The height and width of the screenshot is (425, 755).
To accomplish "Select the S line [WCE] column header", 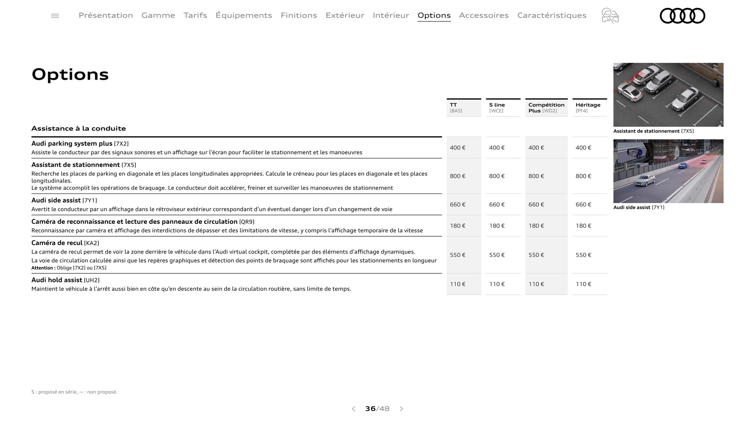I will click(x=503, y=108).
